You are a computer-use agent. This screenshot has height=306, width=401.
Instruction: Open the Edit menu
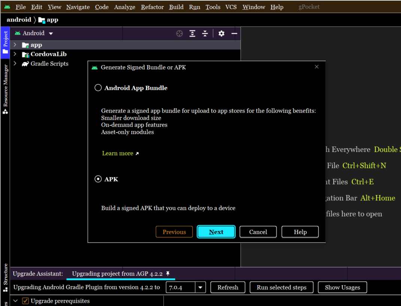click(37, 7)
